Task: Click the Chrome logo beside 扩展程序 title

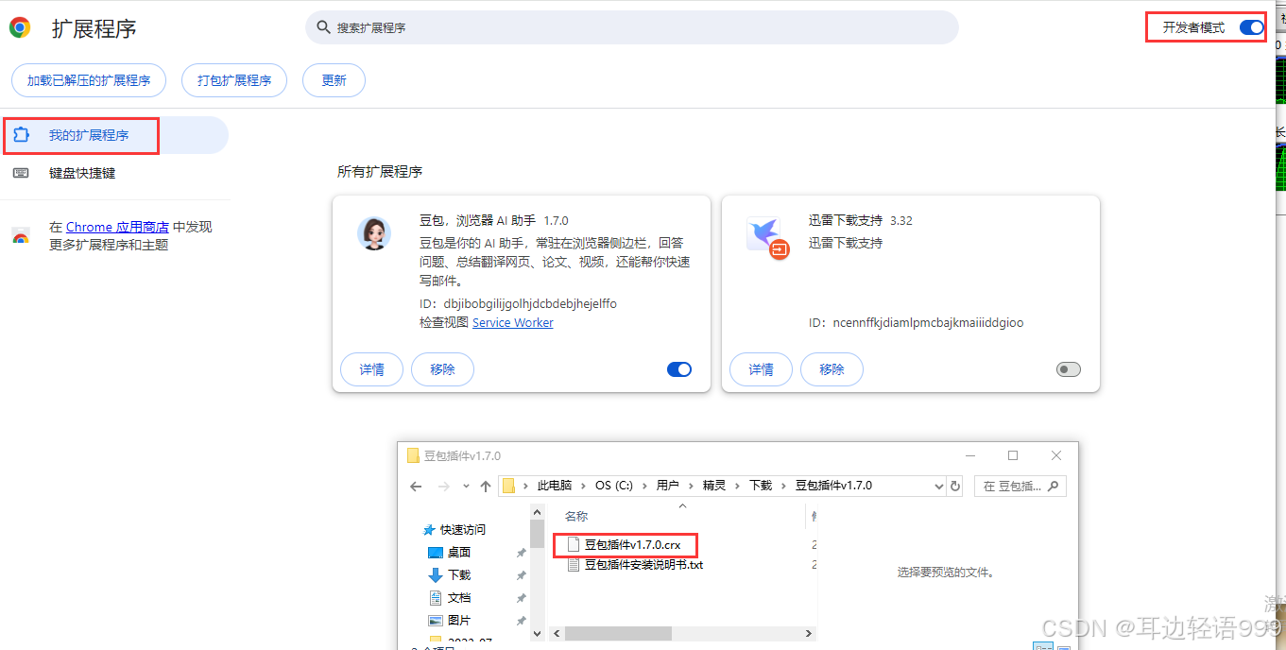Action: [x=19, y=28]
